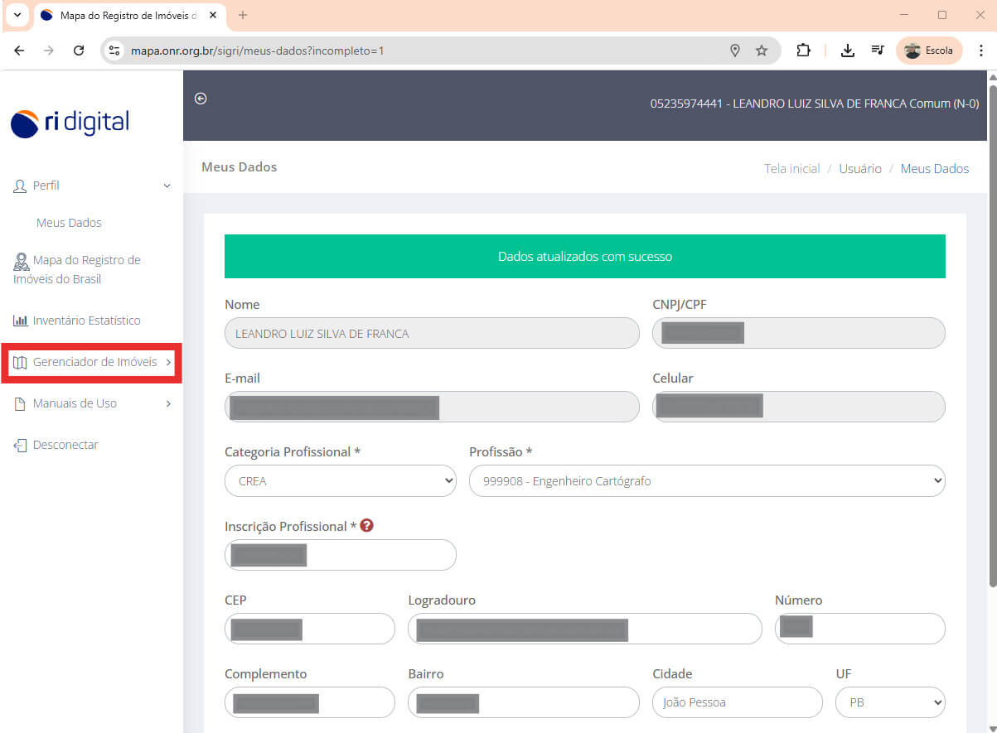The width and height of the screenshot is (997, 733).
Task: Click the ri digital logo
Action: (70, 123)
